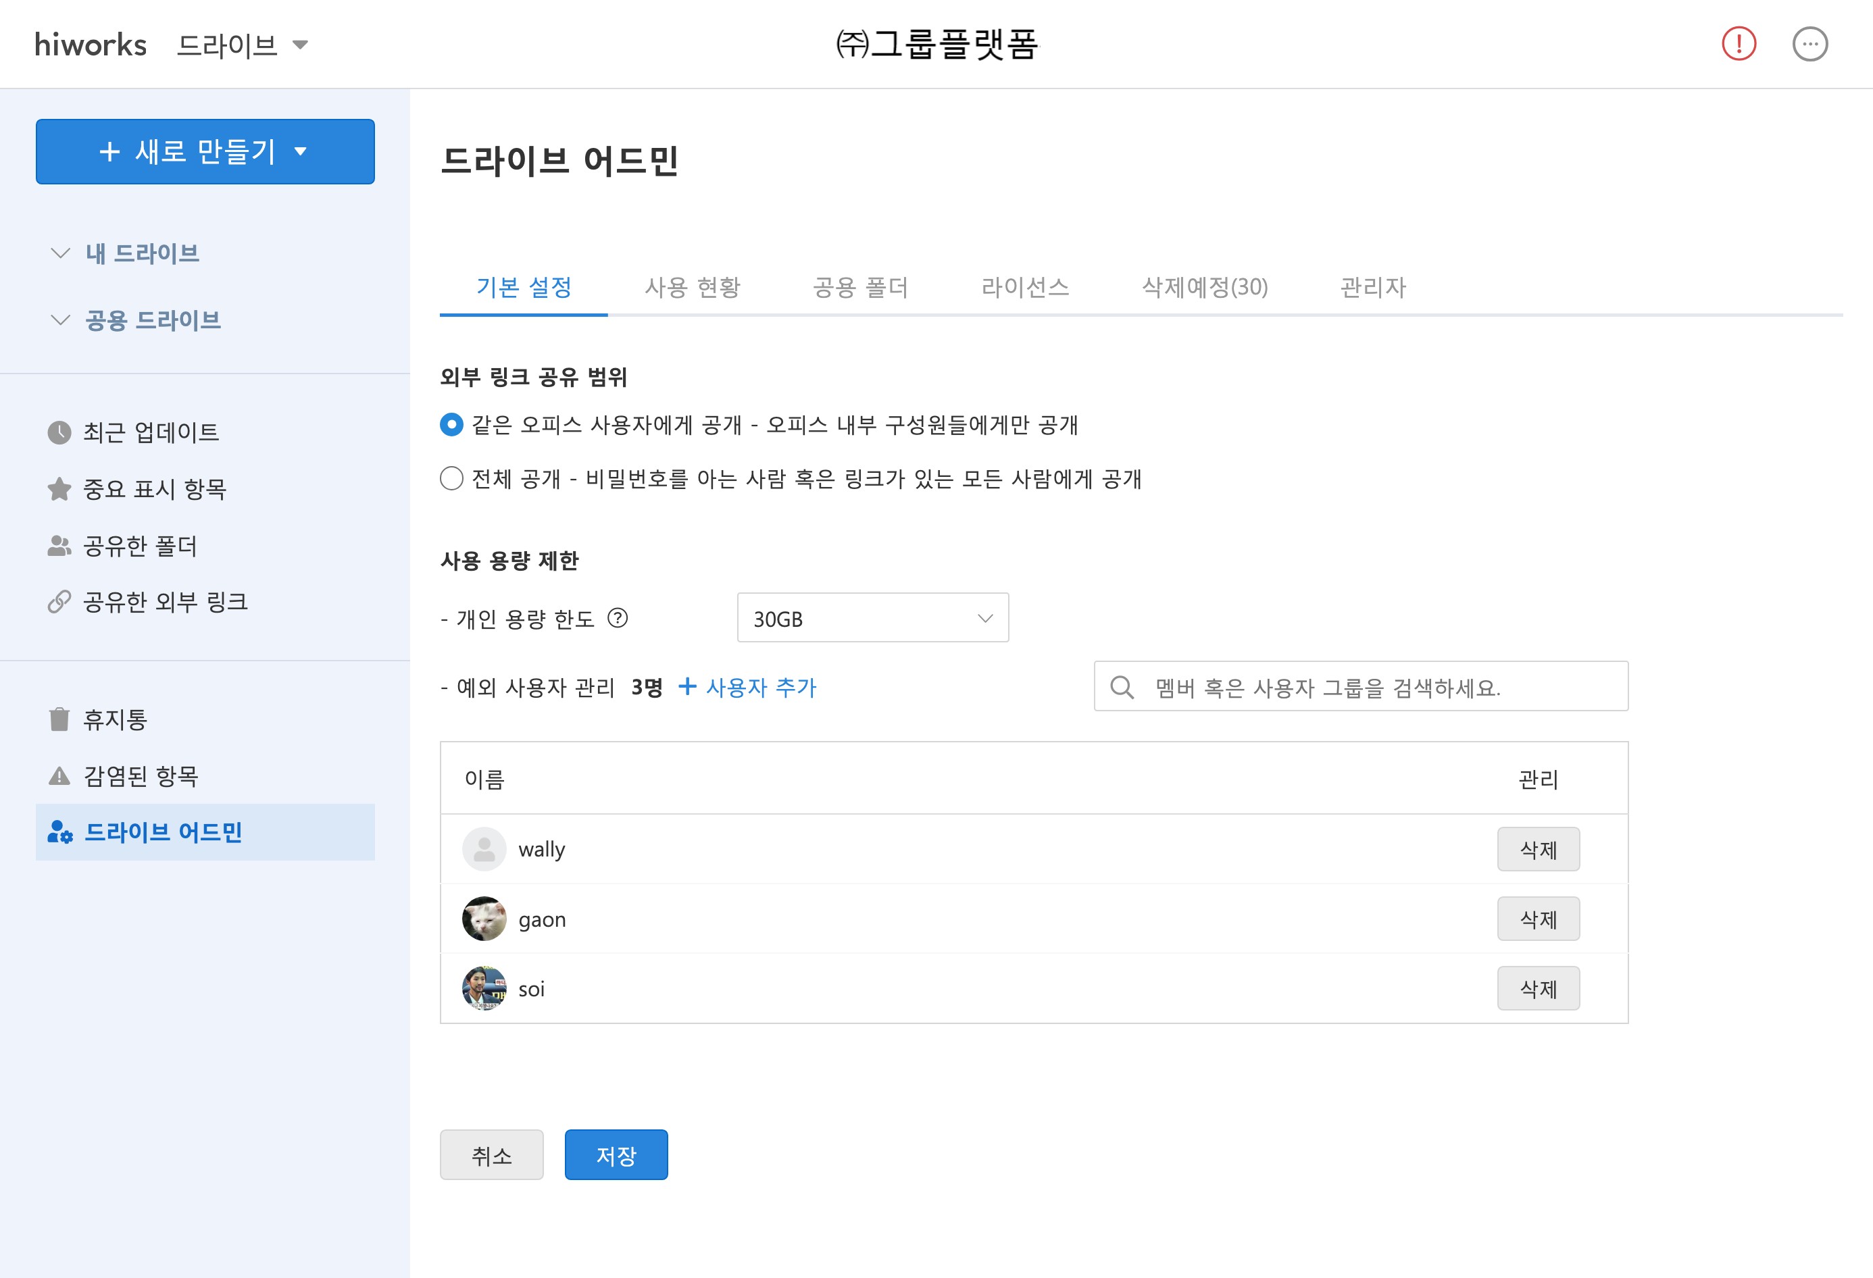Click the admin gear icon for 드라이브 어드민

(x=59, y=832)
